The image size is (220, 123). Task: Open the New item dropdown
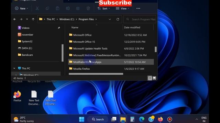pyautogui.click(x=21, y=9)
